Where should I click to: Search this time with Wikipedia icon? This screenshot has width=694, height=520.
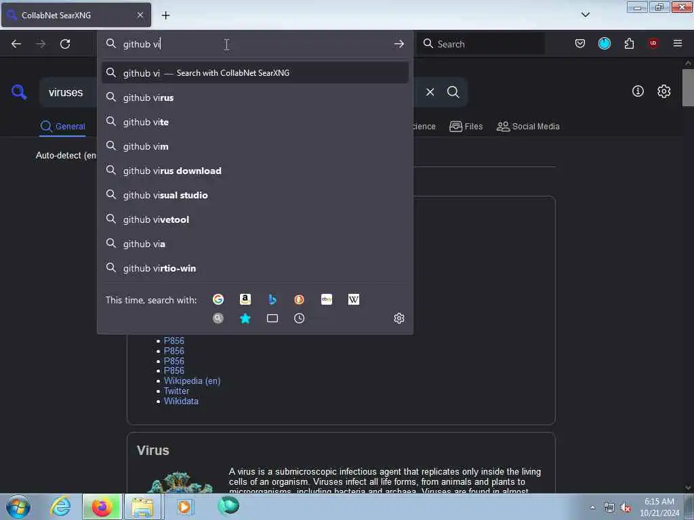(354, 299)
